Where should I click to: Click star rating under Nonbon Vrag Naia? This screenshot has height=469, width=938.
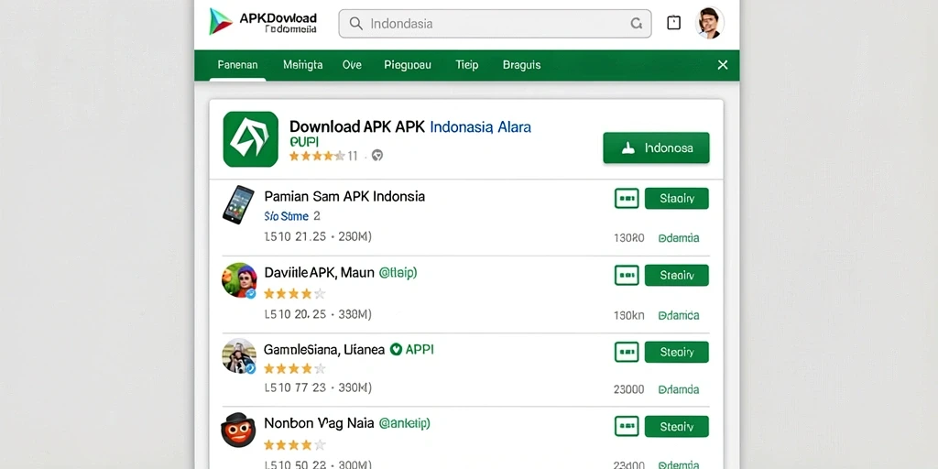[294, 445]
